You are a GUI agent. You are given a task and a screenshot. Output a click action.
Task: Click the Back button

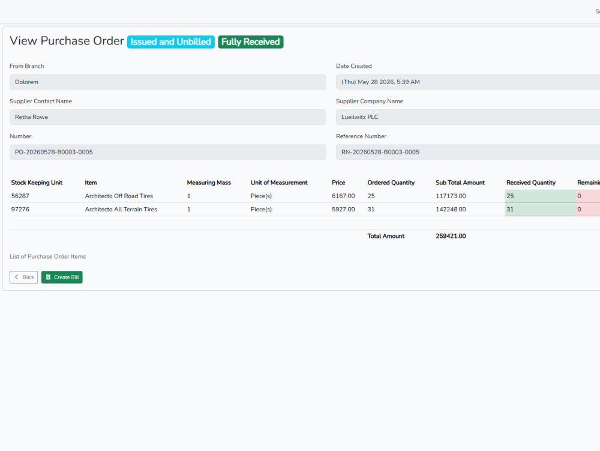click(x=24, y=277)
